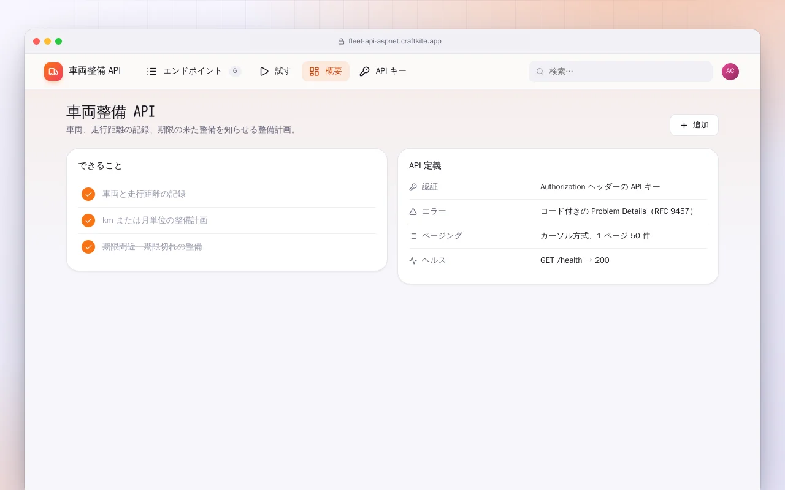Maximize the window with green button
This screenshot has width=785, height=490.
(x=59, y=42)
